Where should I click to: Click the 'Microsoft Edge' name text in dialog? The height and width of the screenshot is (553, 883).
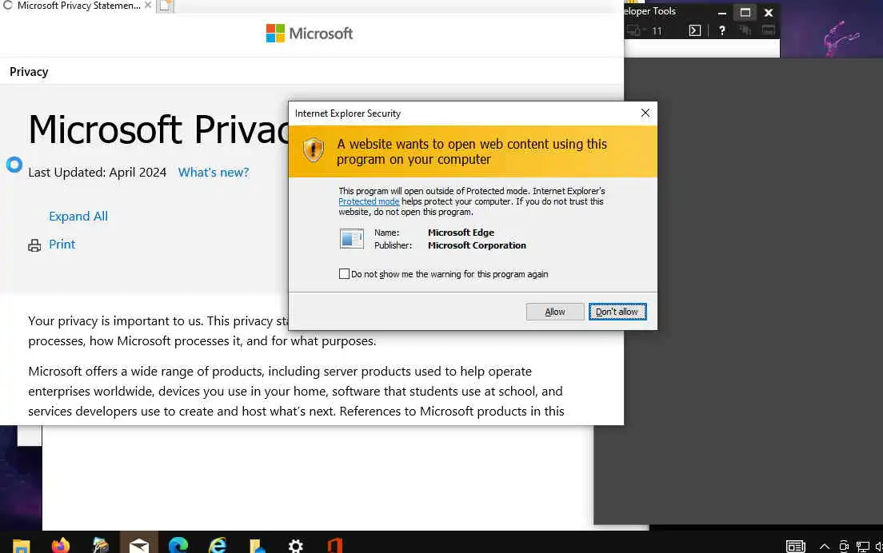click(461, 233)
